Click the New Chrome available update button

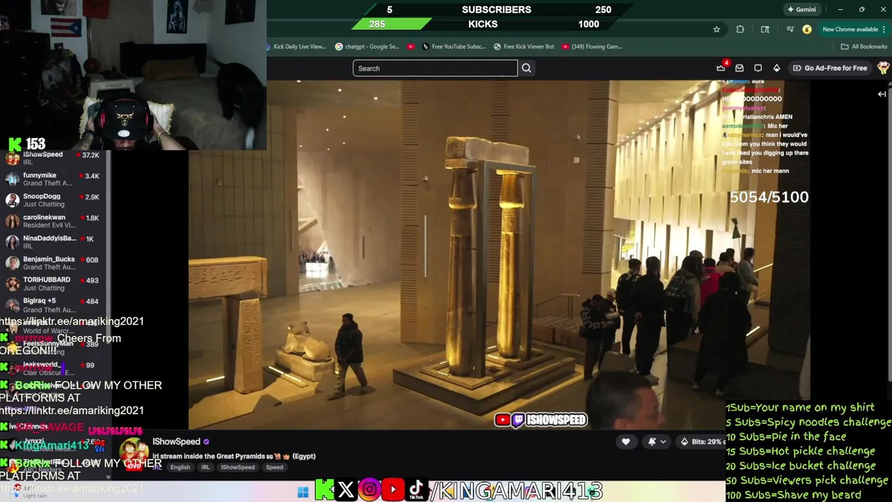click(x=853, y=29)
